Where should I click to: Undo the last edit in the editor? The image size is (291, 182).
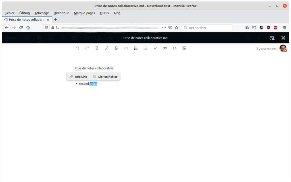[x=77, y=48]
